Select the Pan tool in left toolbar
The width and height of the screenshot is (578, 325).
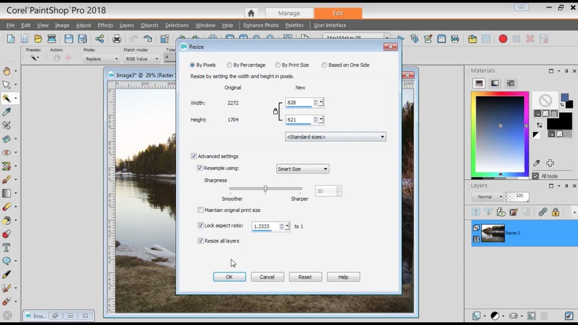click(7, 71)
